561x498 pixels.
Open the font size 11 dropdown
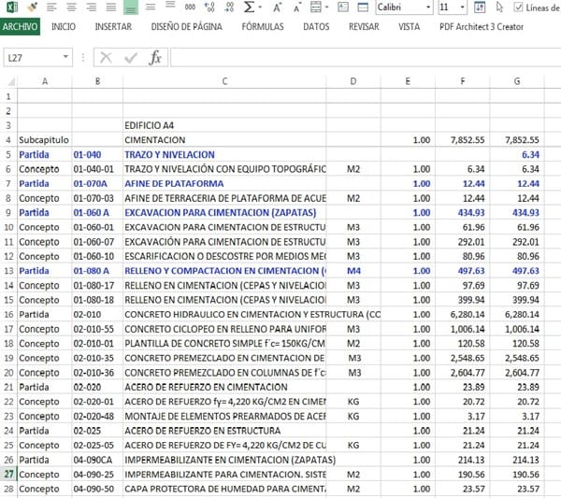click(465, 7)
